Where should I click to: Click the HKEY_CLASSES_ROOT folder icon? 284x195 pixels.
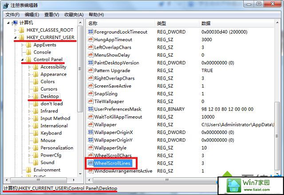22,30
